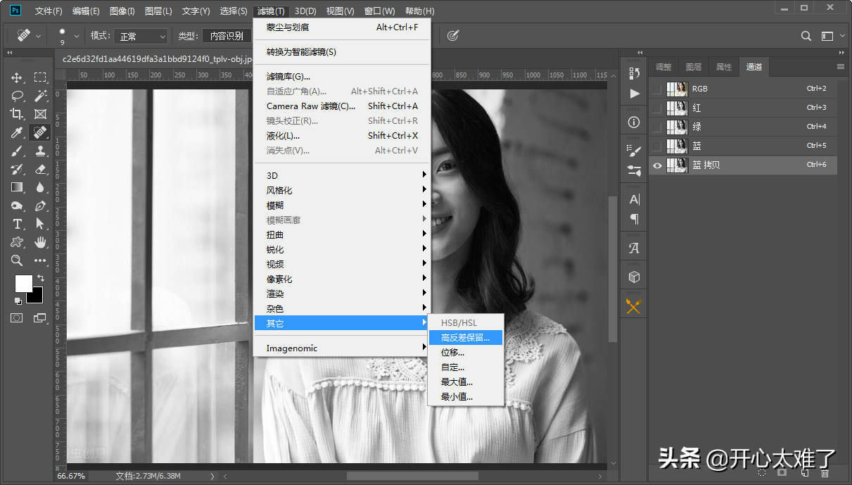Select the Hand tool
The width and height of the screenshot is (852, 485).
pyautogui.click(x=40, y=242)
